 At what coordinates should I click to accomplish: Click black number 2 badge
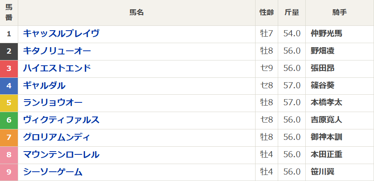pyautogui.click(x=9, y=51)
